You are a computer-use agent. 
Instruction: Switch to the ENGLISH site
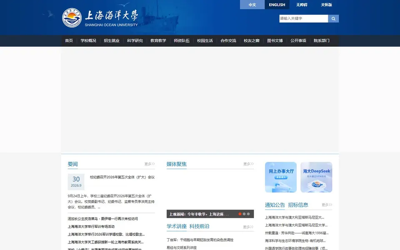tap(277, 5)
